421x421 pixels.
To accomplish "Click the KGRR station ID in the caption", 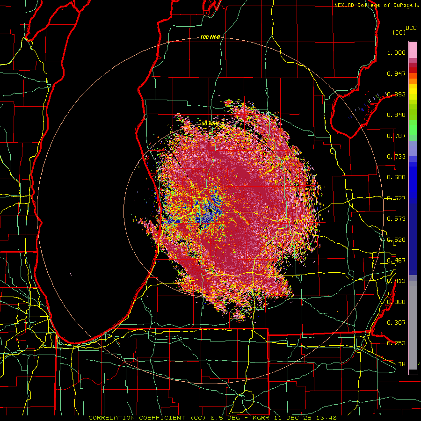I will [x=262, y=418].
